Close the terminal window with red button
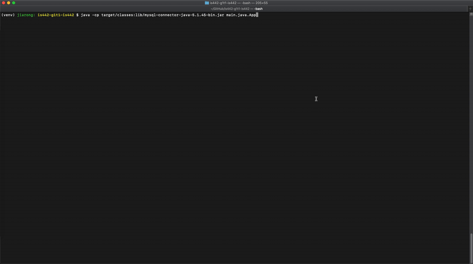 click(4, 3)
